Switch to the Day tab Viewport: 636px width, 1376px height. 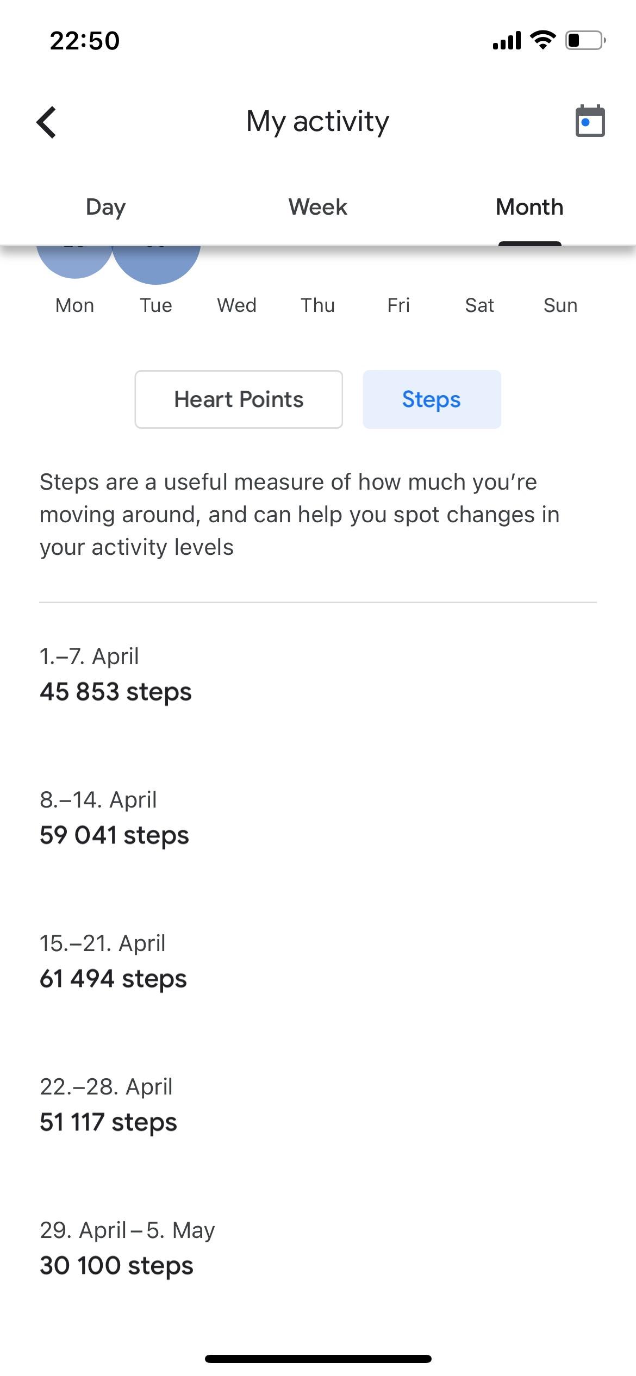pyautogui.click(x=105, y=207)
